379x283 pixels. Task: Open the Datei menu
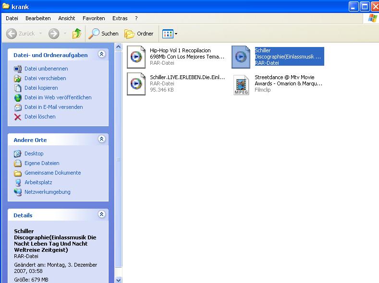point(12,18)
